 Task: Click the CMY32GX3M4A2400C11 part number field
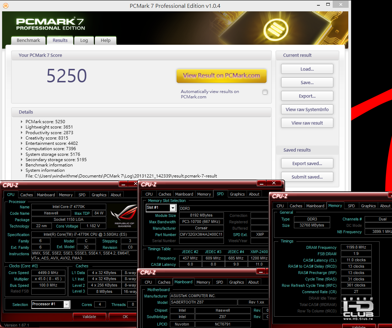201,235
